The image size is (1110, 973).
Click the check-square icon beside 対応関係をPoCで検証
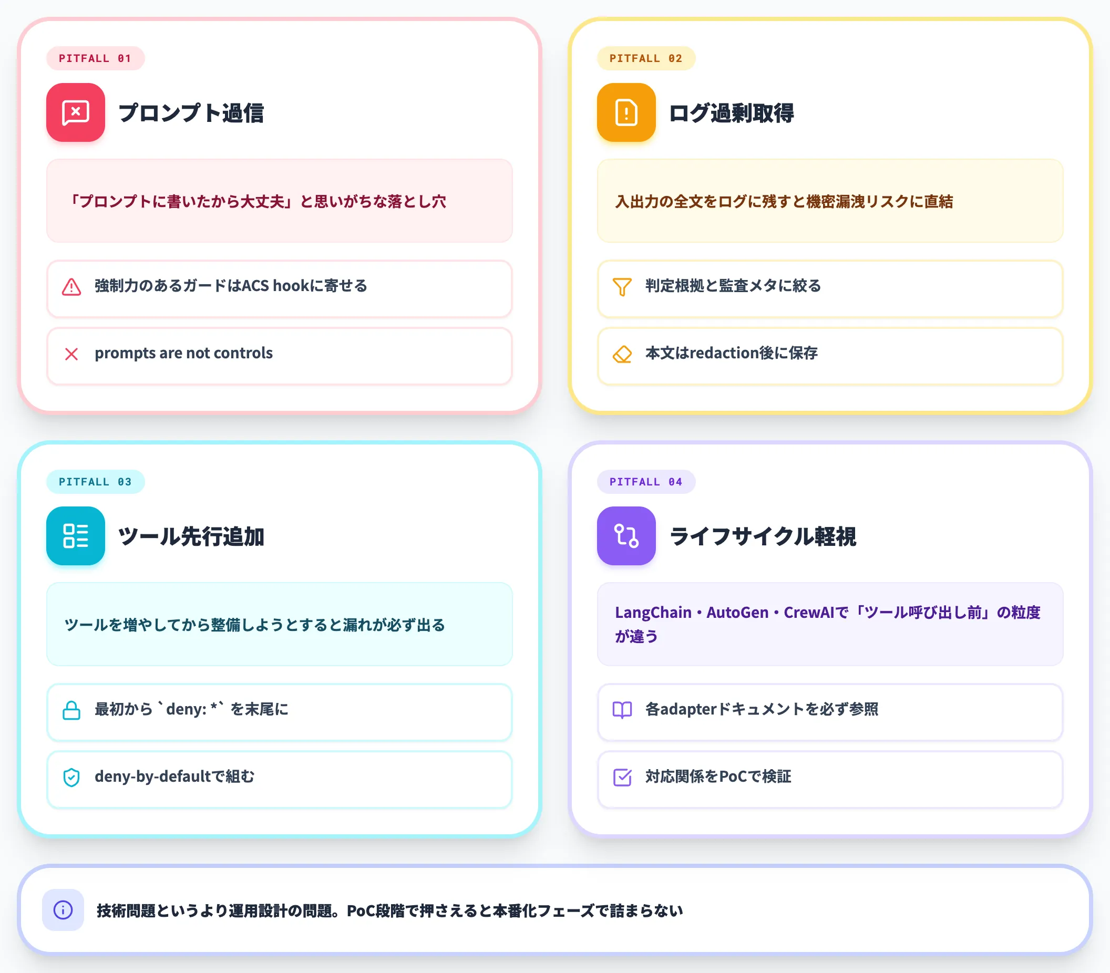coord(622,778)
